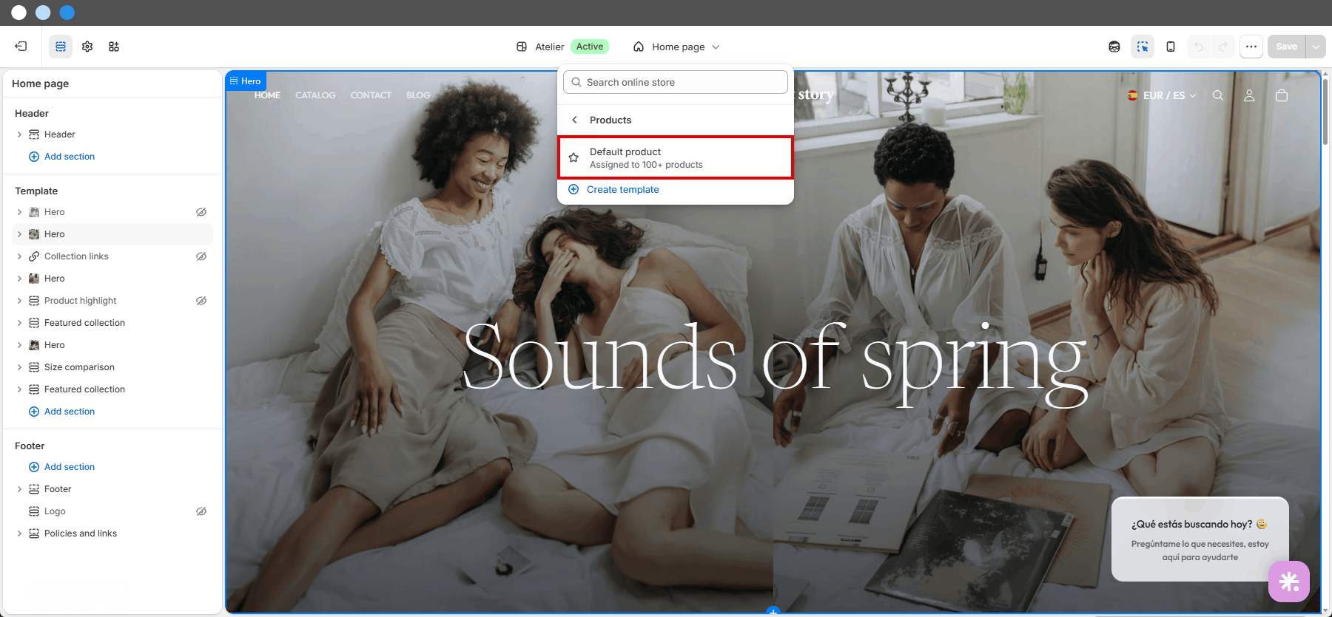Screen dimensions: 1332x617
Task: Open the EUR / ES currency selector
Action: click(1161, 95)
